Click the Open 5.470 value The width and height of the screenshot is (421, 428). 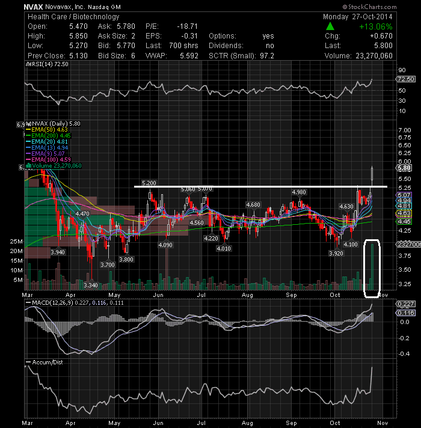tap(78, 26)
